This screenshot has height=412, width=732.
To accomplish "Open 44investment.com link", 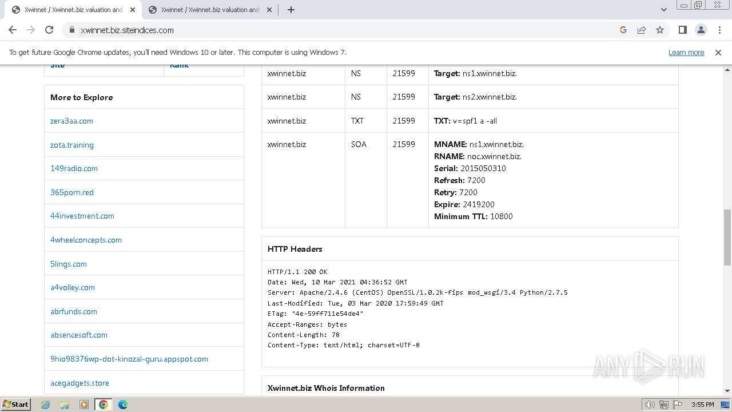I will pyautogui.click(x=82, y=216).
